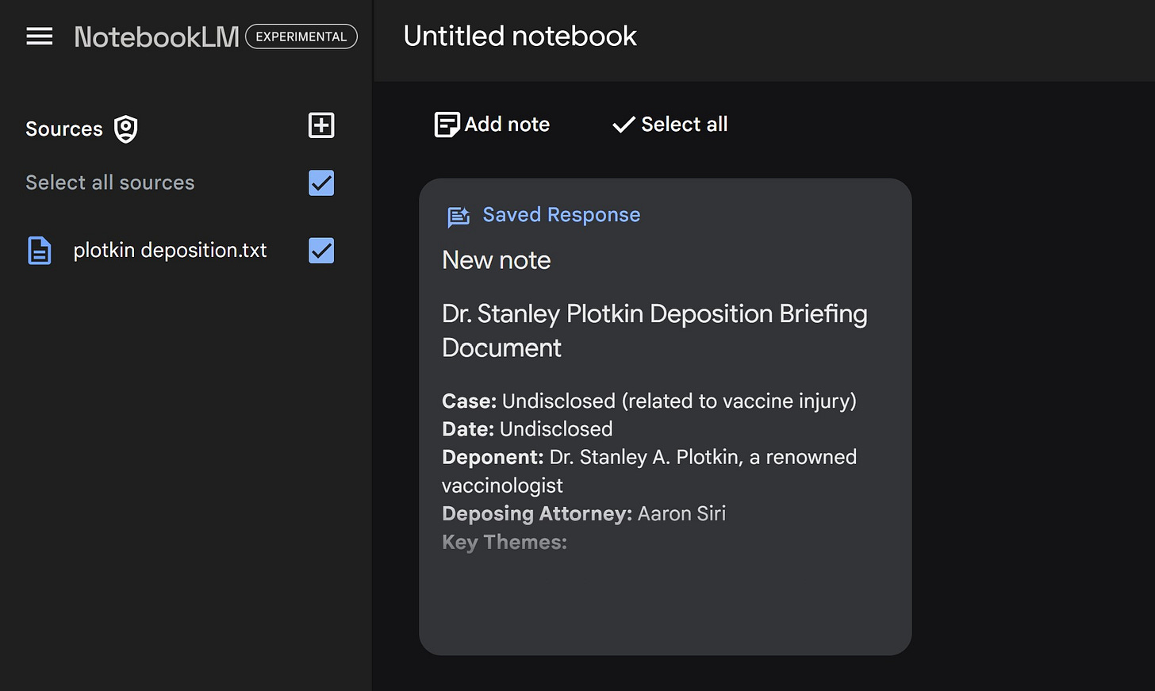This screenshot has height=691, width=1155.
Task: Click the New note title
Action: (497, 260)
